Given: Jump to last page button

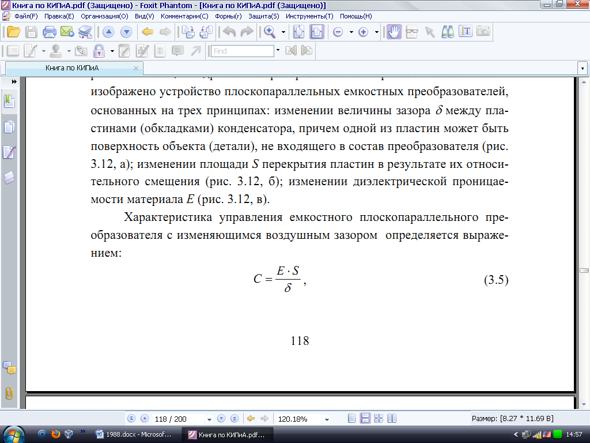Looking at the screenshot, I should 235,419.
